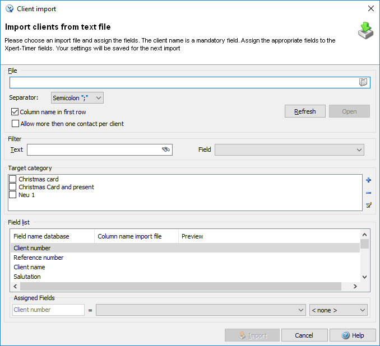Click the Cancel button

(304, 335)
